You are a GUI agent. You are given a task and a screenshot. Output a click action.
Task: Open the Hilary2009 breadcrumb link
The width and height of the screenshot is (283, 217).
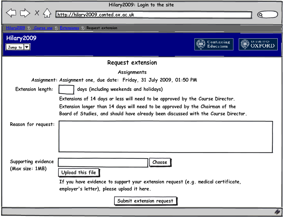coord(16,28)
